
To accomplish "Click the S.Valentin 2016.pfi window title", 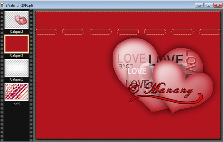I will click(x=19, y=6).
